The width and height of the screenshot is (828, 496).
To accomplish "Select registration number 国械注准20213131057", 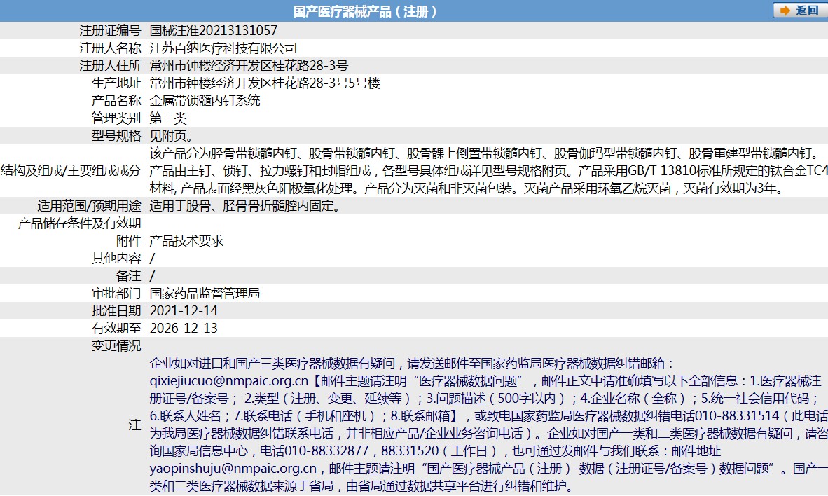I will point(214,31).
